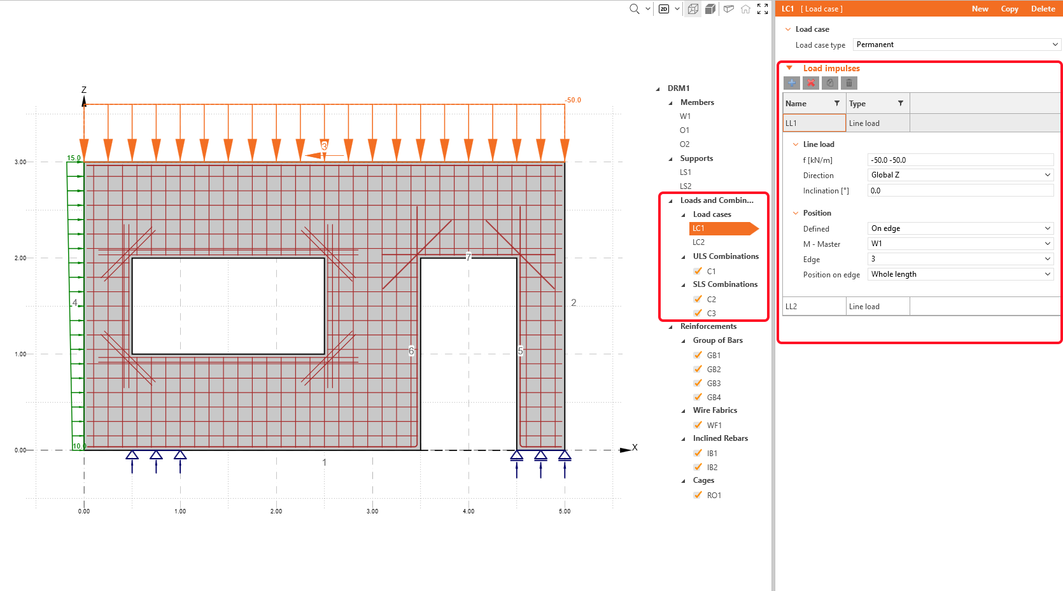This screenshot has height=591, width=1063.
Task: Click the Inclination value input field
Action: pos(960,191)
